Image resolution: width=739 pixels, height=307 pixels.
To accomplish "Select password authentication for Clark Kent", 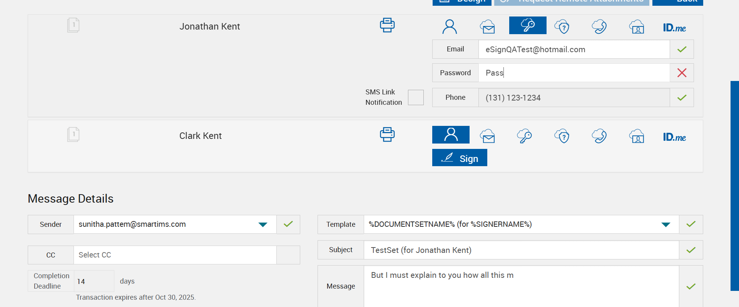I will [524, 136].
